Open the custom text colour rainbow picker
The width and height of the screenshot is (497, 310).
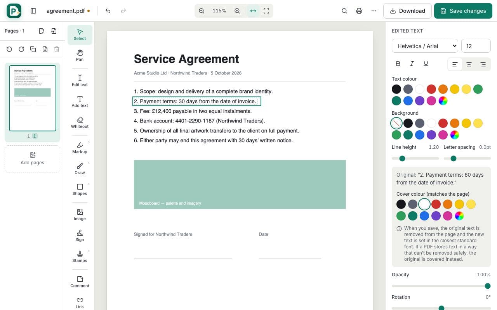443,101
